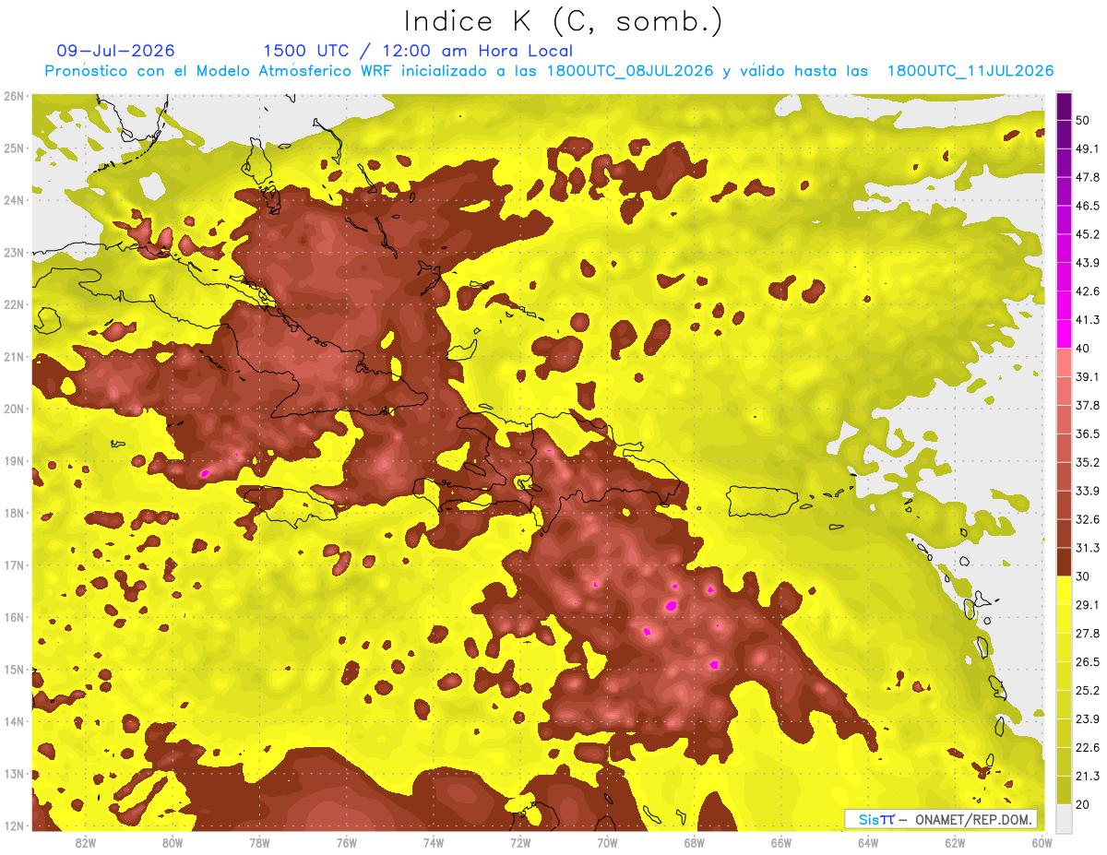Click the longitude axis label "62W"
The width and height of the screenshot is (1107, 855).
pos(955,842)
